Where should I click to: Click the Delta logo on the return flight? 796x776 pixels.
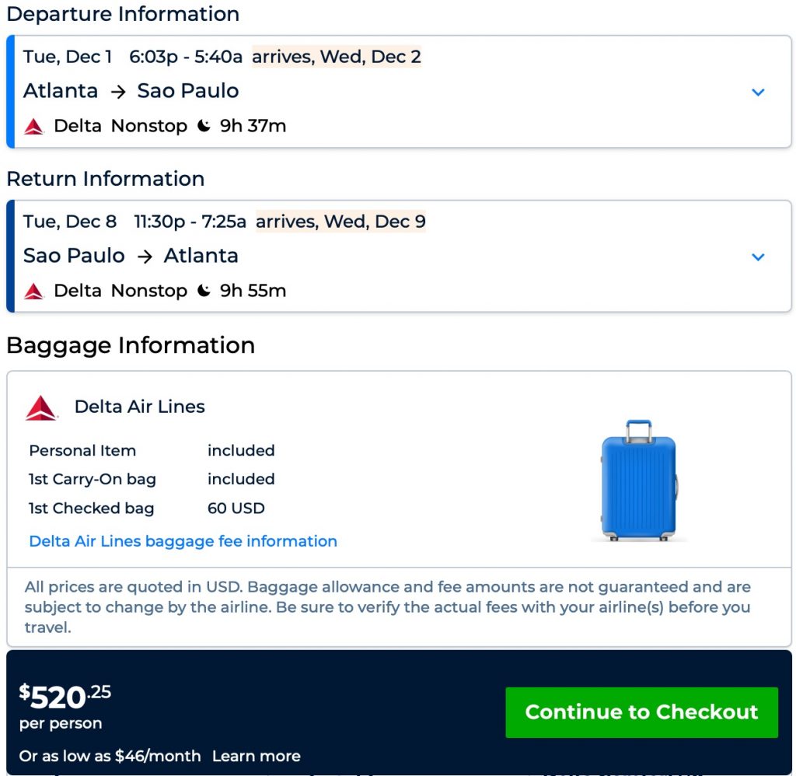(x=34, y=292)
